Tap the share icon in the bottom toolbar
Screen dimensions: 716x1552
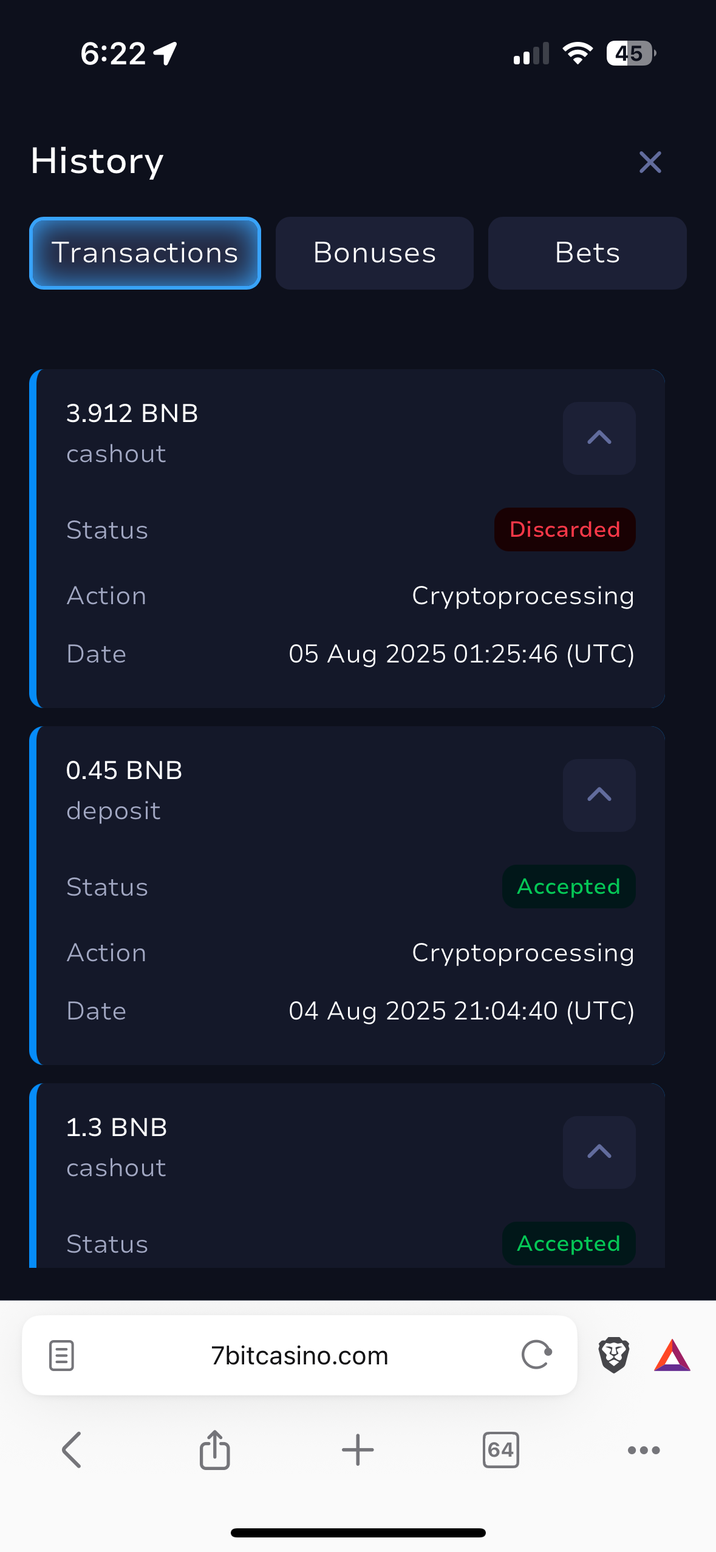(x=215, y=1450)
